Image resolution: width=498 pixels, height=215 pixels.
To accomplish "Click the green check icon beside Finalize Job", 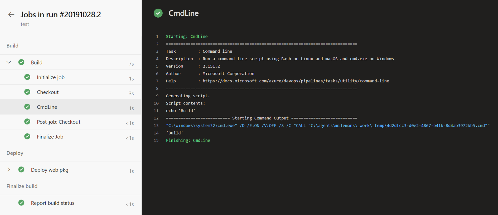I will (x=27, y=136).
